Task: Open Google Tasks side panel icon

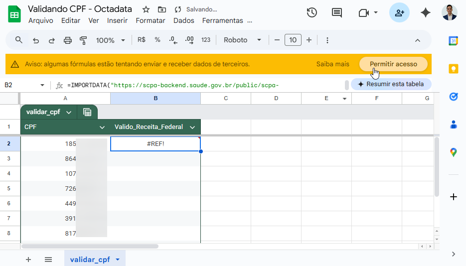Action: pos(453,97)
